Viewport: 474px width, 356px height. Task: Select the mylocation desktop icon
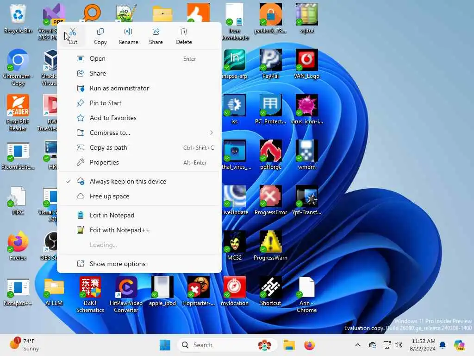click(x=235, y=291)
